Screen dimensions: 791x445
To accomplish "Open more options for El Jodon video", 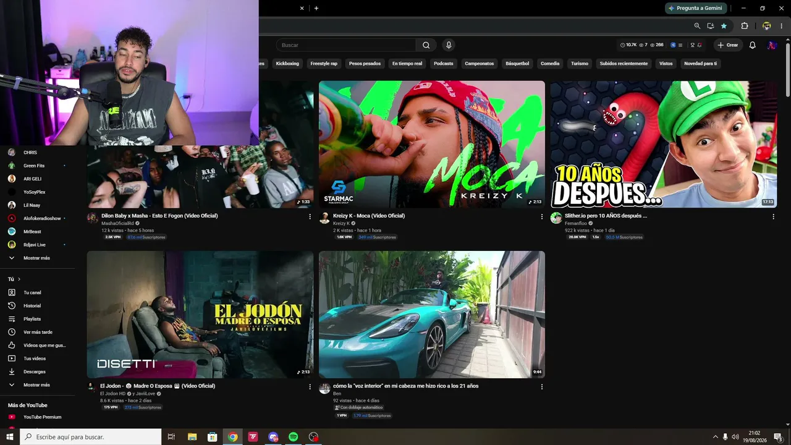I will 310,386.
